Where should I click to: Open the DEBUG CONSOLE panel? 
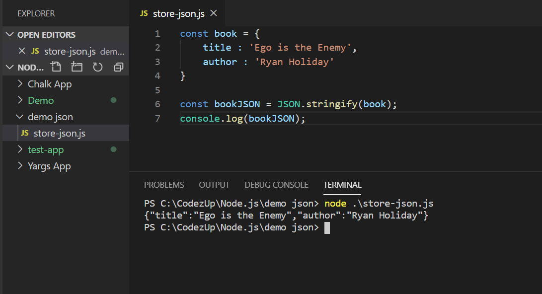tap(276, 184)
